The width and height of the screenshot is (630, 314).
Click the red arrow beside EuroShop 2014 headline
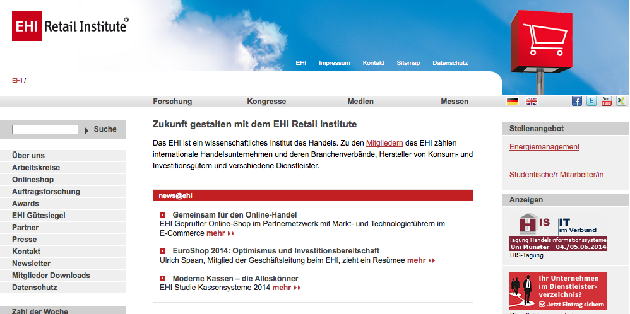[162, 252]
